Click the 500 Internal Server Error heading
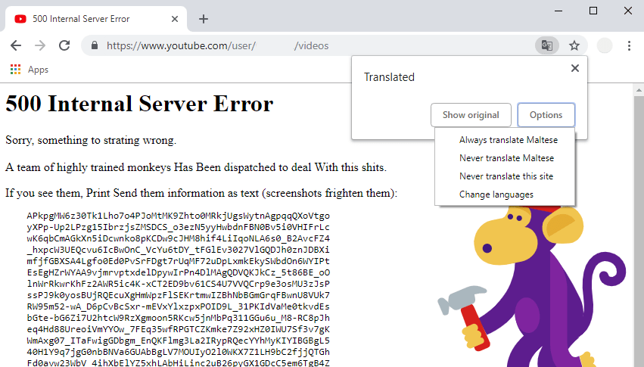Image resolution: width=644 pixels, height=367 pixels. [139, 104]
